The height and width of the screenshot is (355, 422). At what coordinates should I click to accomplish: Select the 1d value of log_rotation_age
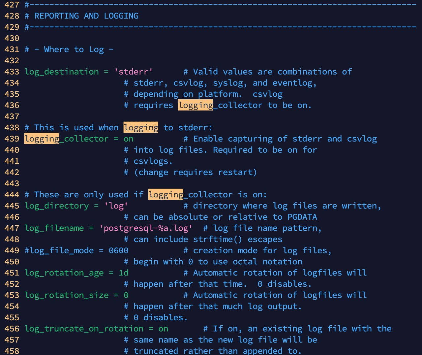[x=124, y=273]
